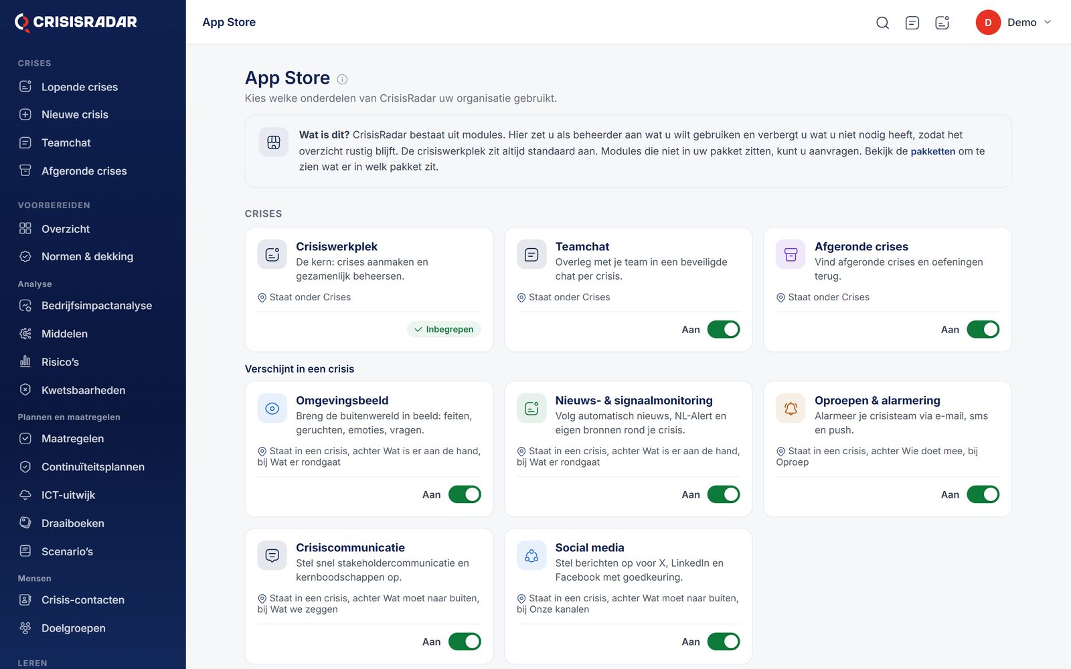This screenshot has height=669, width=1071.
Task: Click the Risico's bar chart icon
Action: pyautogui.click(x=25, y=362)
